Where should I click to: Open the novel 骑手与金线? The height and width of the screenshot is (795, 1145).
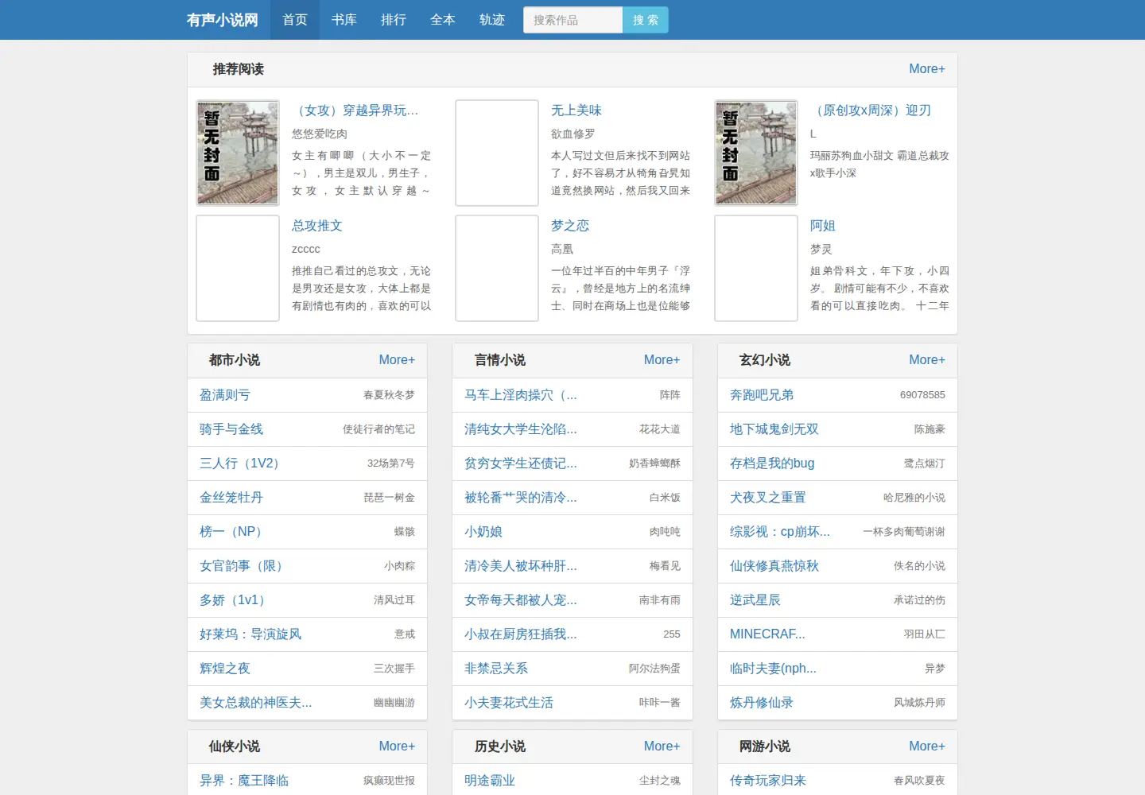pyautogui.click(x=231, y=429)
